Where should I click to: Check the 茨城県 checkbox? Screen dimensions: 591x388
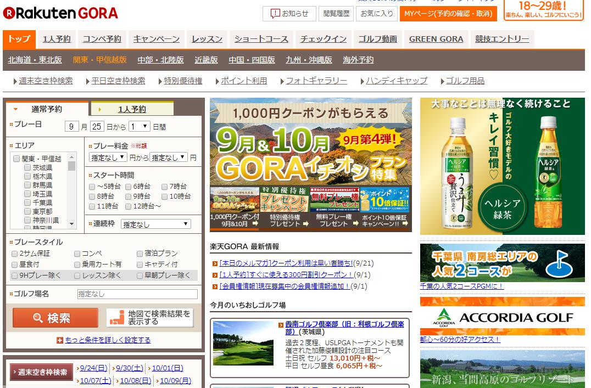[27, 167]
